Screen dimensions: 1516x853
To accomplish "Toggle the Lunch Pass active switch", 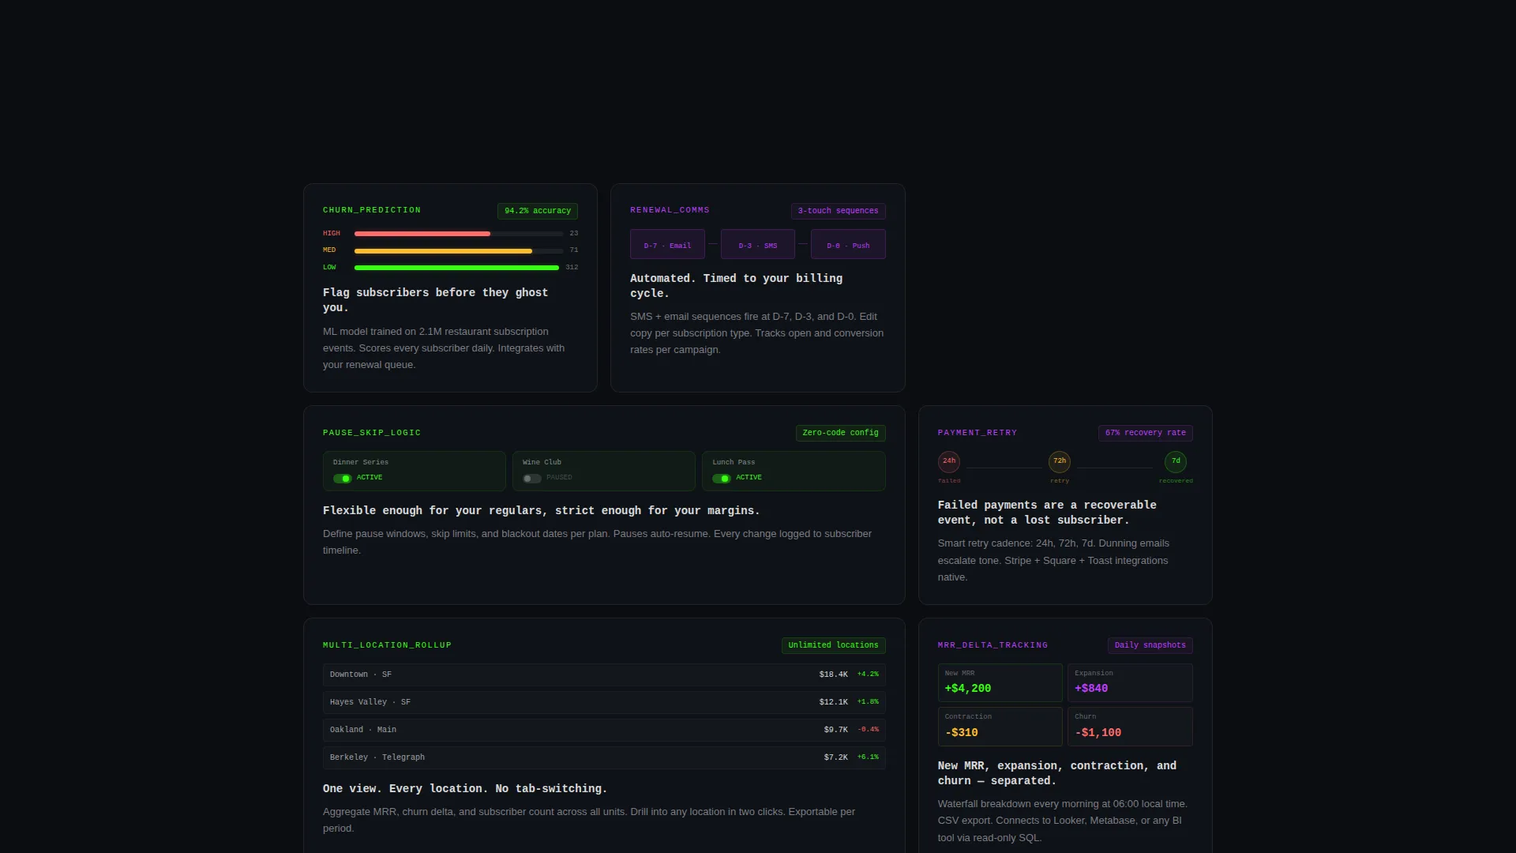I will tap(721, 479).
